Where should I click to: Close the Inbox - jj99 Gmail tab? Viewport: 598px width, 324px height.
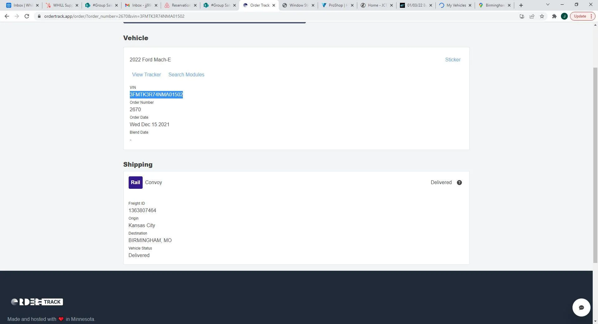[x=156, y=5]
